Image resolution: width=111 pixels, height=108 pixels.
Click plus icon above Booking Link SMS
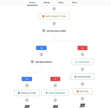27,86
